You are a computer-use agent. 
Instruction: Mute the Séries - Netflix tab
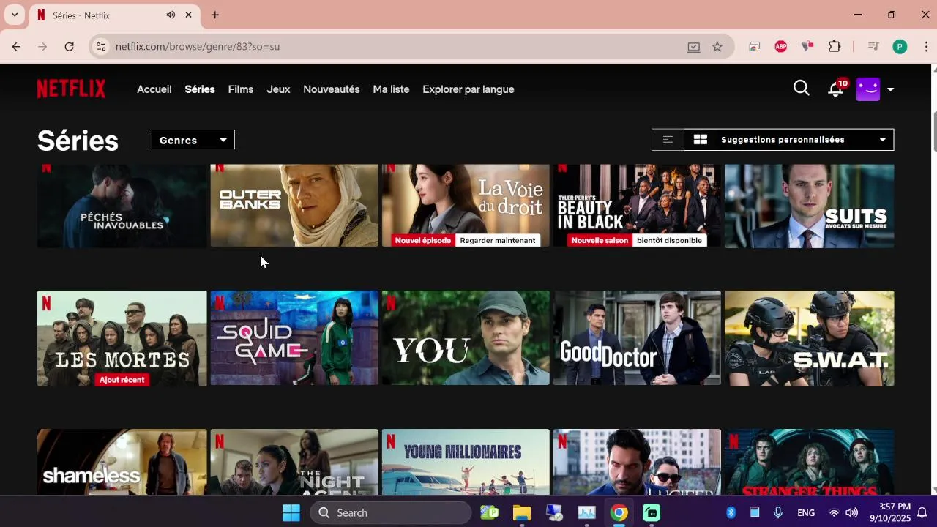(x=171, y=15)
